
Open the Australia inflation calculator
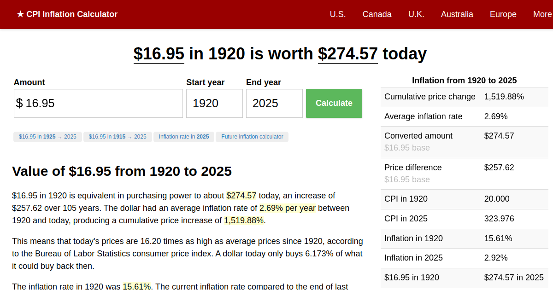pyautogui.click(x=457, y=14)
